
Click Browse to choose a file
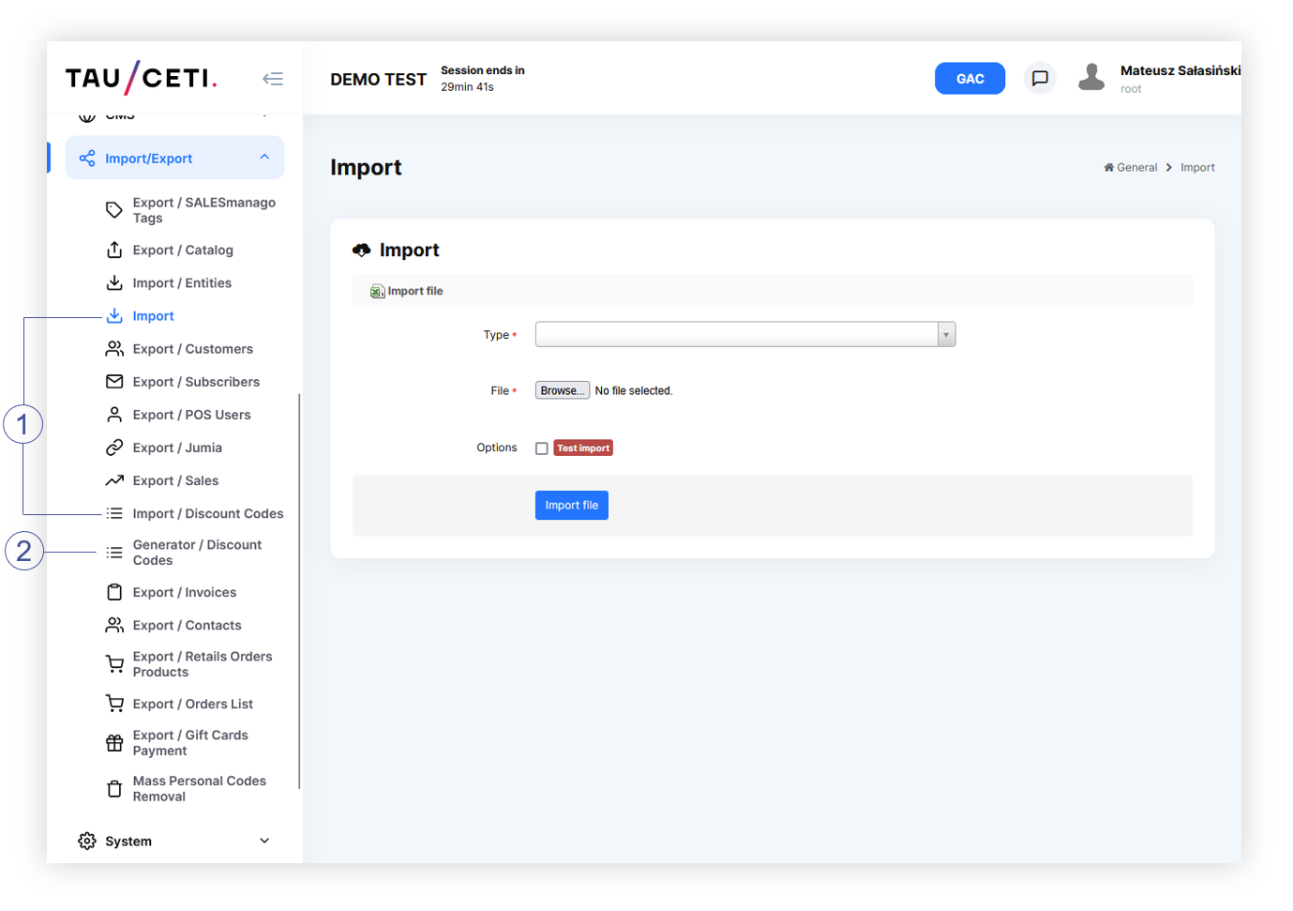tap(562, 391)
